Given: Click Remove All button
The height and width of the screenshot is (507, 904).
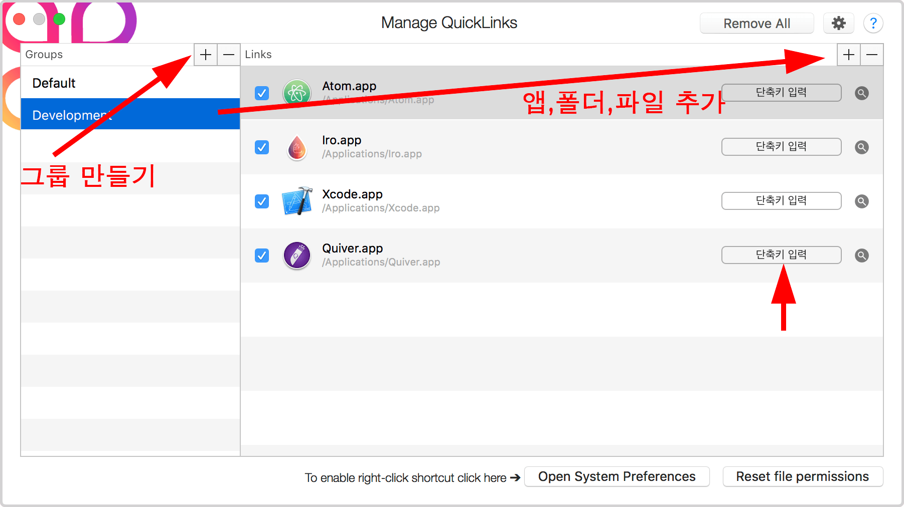Looking at the screenshot, I should click(757, 24).
